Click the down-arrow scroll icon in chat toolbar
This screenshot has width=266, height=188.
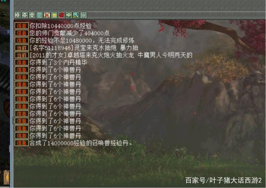(x=32, y=15)
